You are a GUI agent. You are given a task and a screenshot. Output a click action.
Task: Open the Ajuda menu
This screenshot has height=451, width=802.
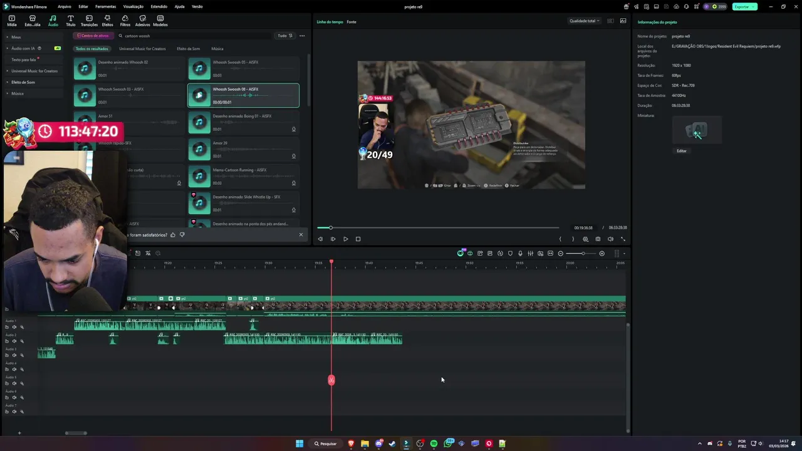pos(179,6)
